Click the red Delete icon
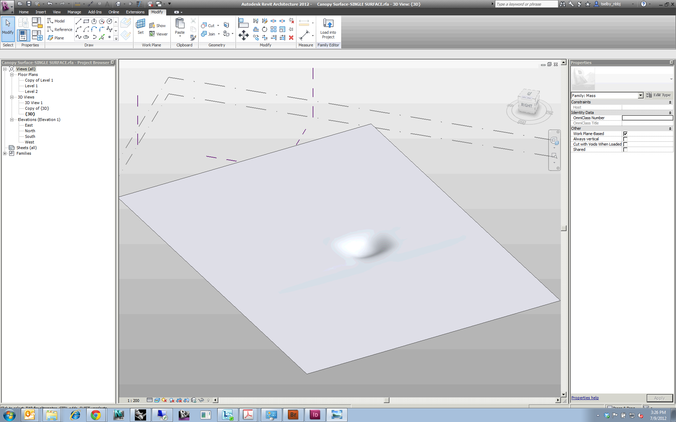Screen dimensions: 676x422 coord(291,38)
